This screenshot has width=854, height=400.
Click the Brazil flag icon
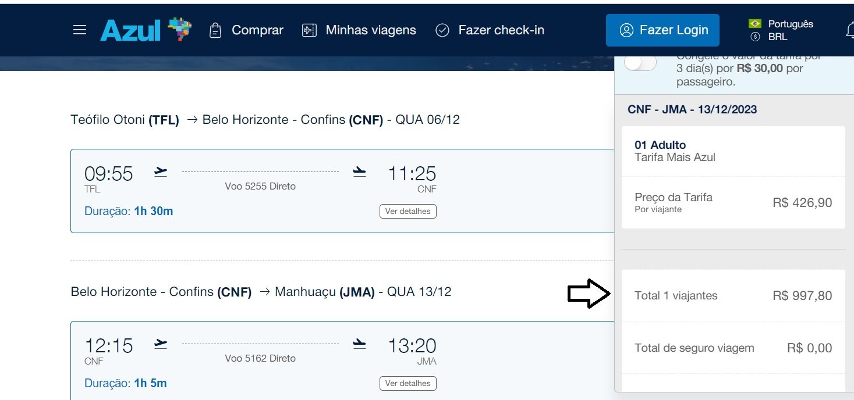tap(755, 24)
